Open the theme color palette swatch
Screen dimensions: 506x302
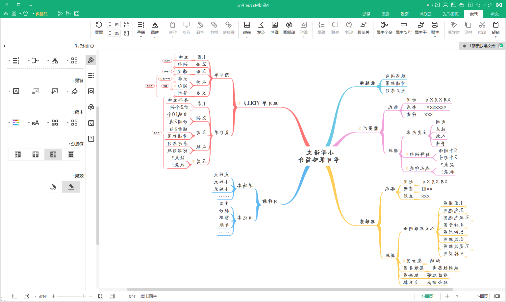(x=16, y=123)
